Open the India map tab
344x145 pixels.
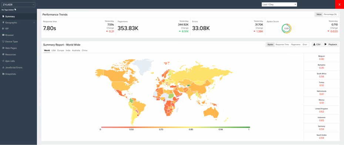(x=68, y=50)
